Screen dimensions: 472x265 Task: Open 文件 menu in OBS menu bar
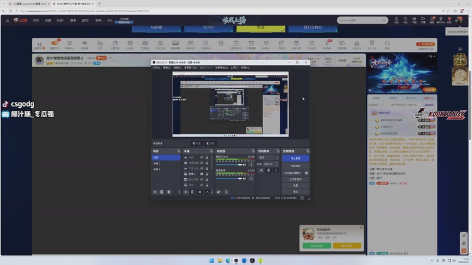[156, 68]
